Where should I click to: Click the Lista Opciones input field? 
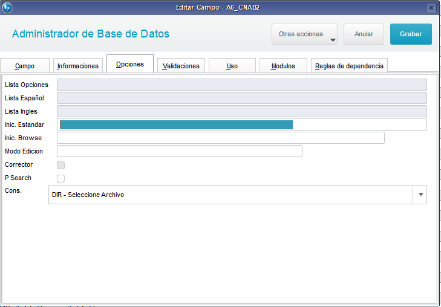(x=242, y=85)
